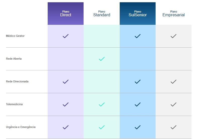
Task: Click Rede Direcionada checkmark under Plano Empresarial
Action: point(173,82)
